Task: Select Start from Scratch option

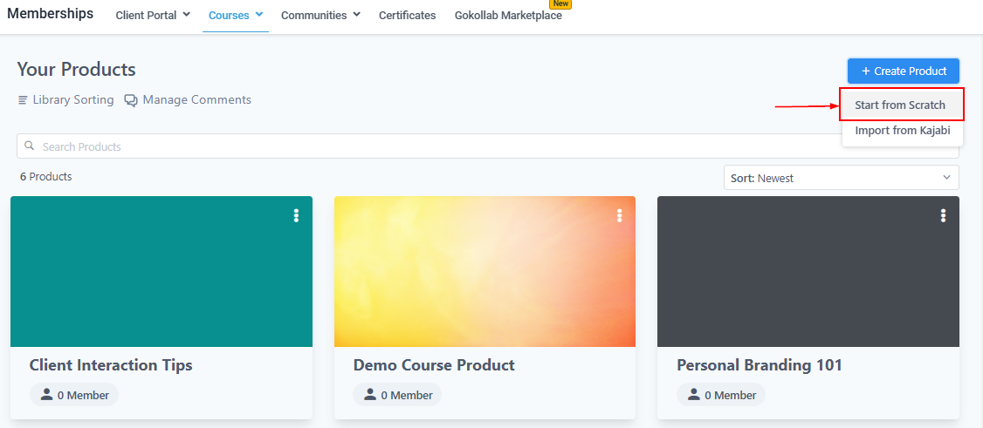Action: (900, 105)
